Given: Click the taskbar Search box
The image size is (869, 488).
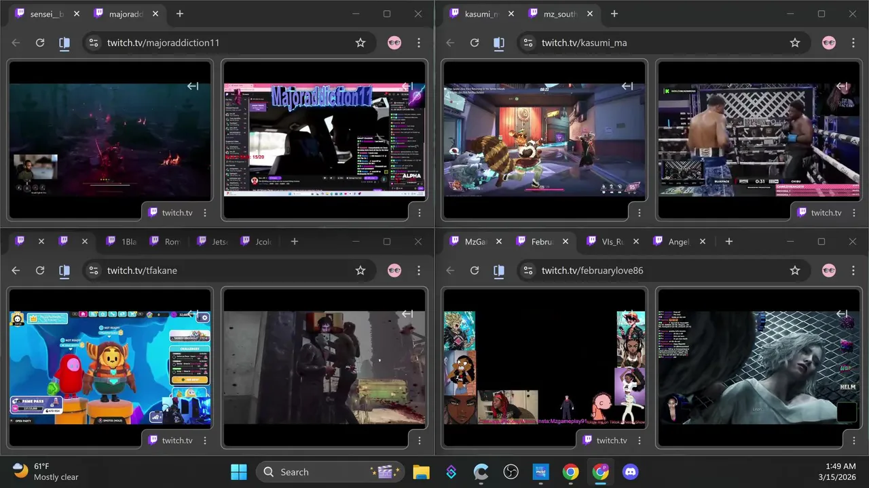Looking at the screenshot, I should 331,472.
